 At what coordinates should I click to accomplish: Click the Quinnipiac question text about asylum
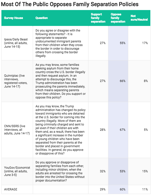pos(60,81)
